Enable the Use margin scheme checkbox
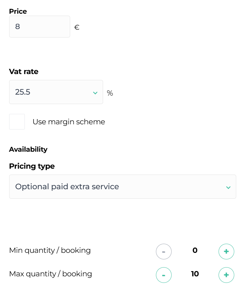245x292 pixels. click(x=17, y=122)
